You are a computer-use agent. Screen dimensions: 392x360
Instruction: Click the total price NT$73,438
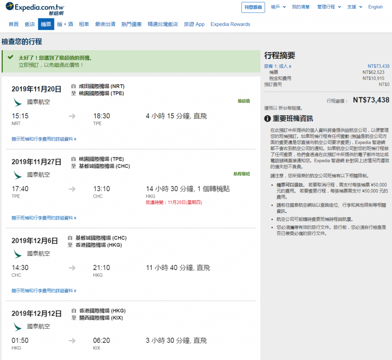tap(371, 100)
